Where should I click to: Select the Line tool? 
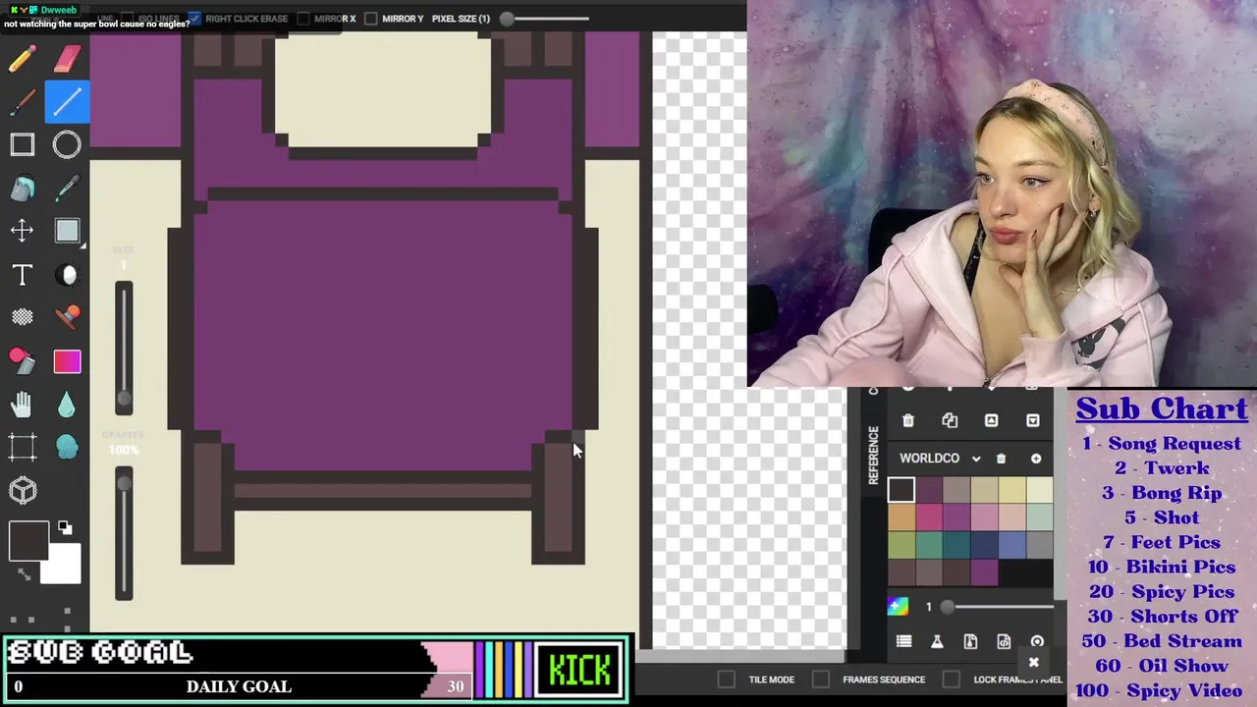pyautogui.click(x=67, y=102)
